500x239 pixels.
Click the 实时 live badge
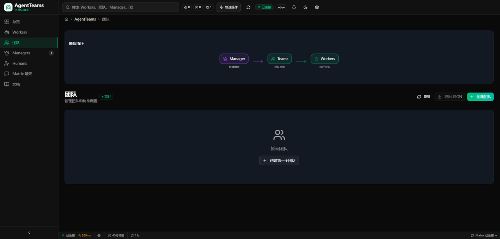(106, 96)
